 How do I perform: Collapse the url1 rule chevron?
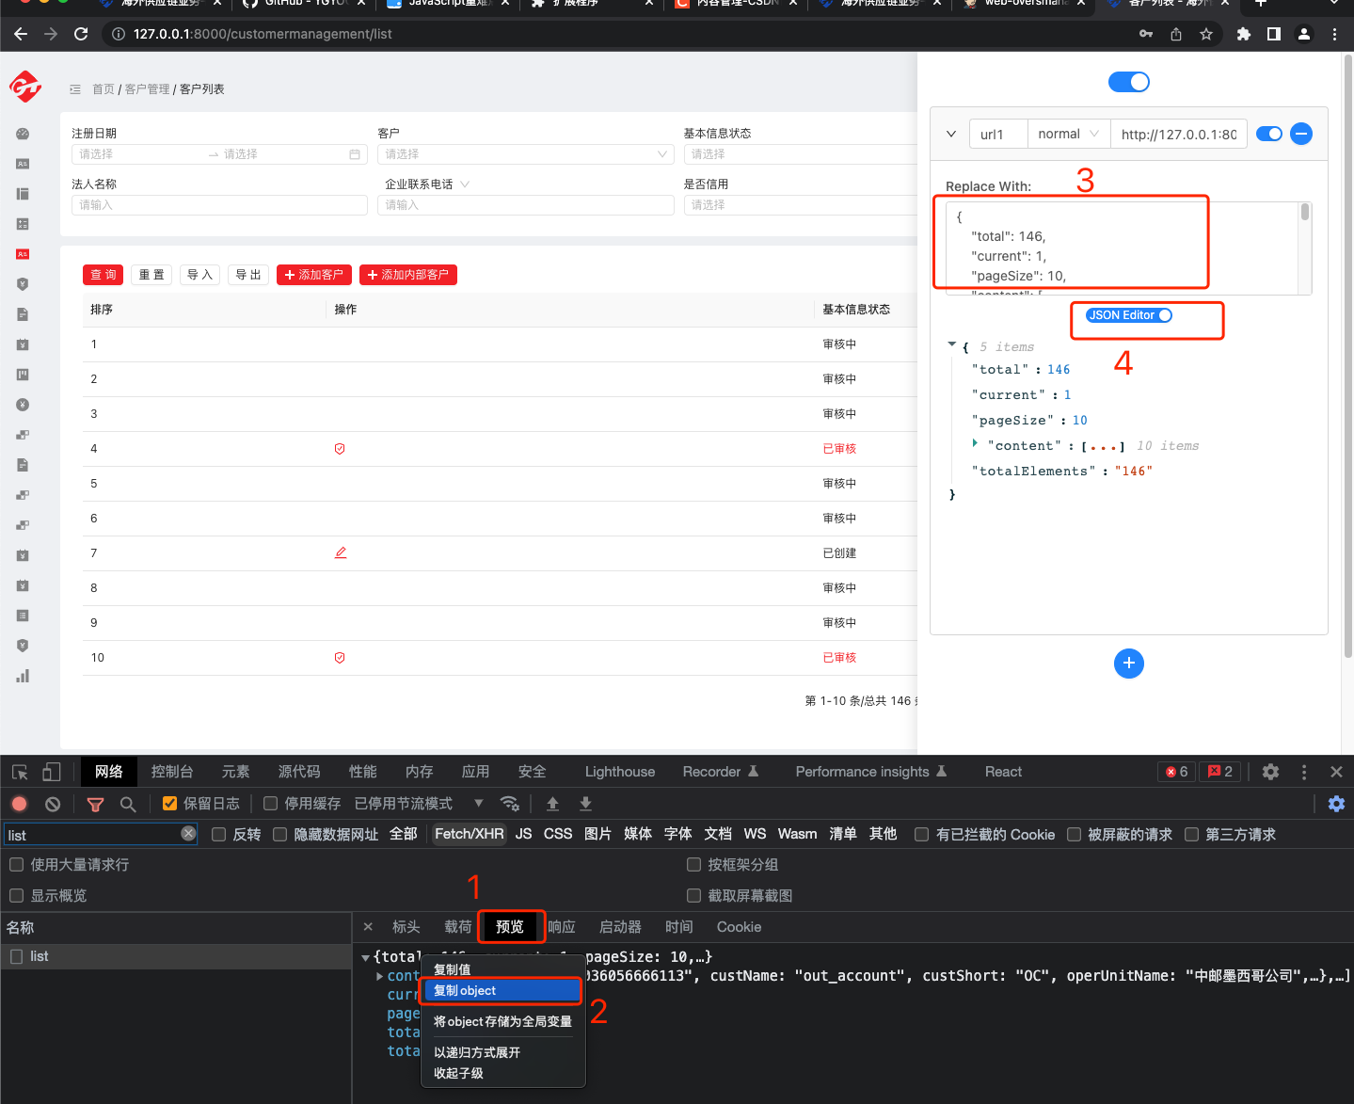(x=950, y=134)
